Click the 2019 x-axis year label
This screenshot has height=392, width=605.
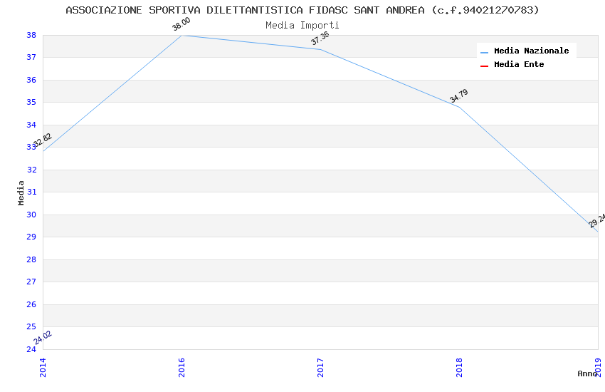click(598, 368)
